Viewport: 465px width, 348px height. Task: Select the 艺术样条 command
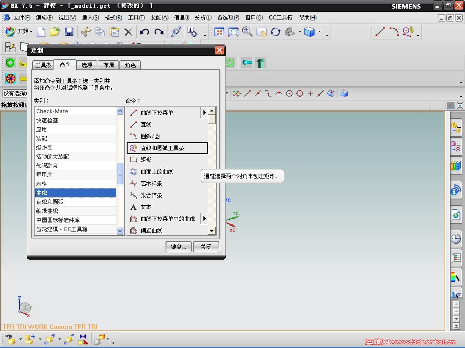click(167, 184)
